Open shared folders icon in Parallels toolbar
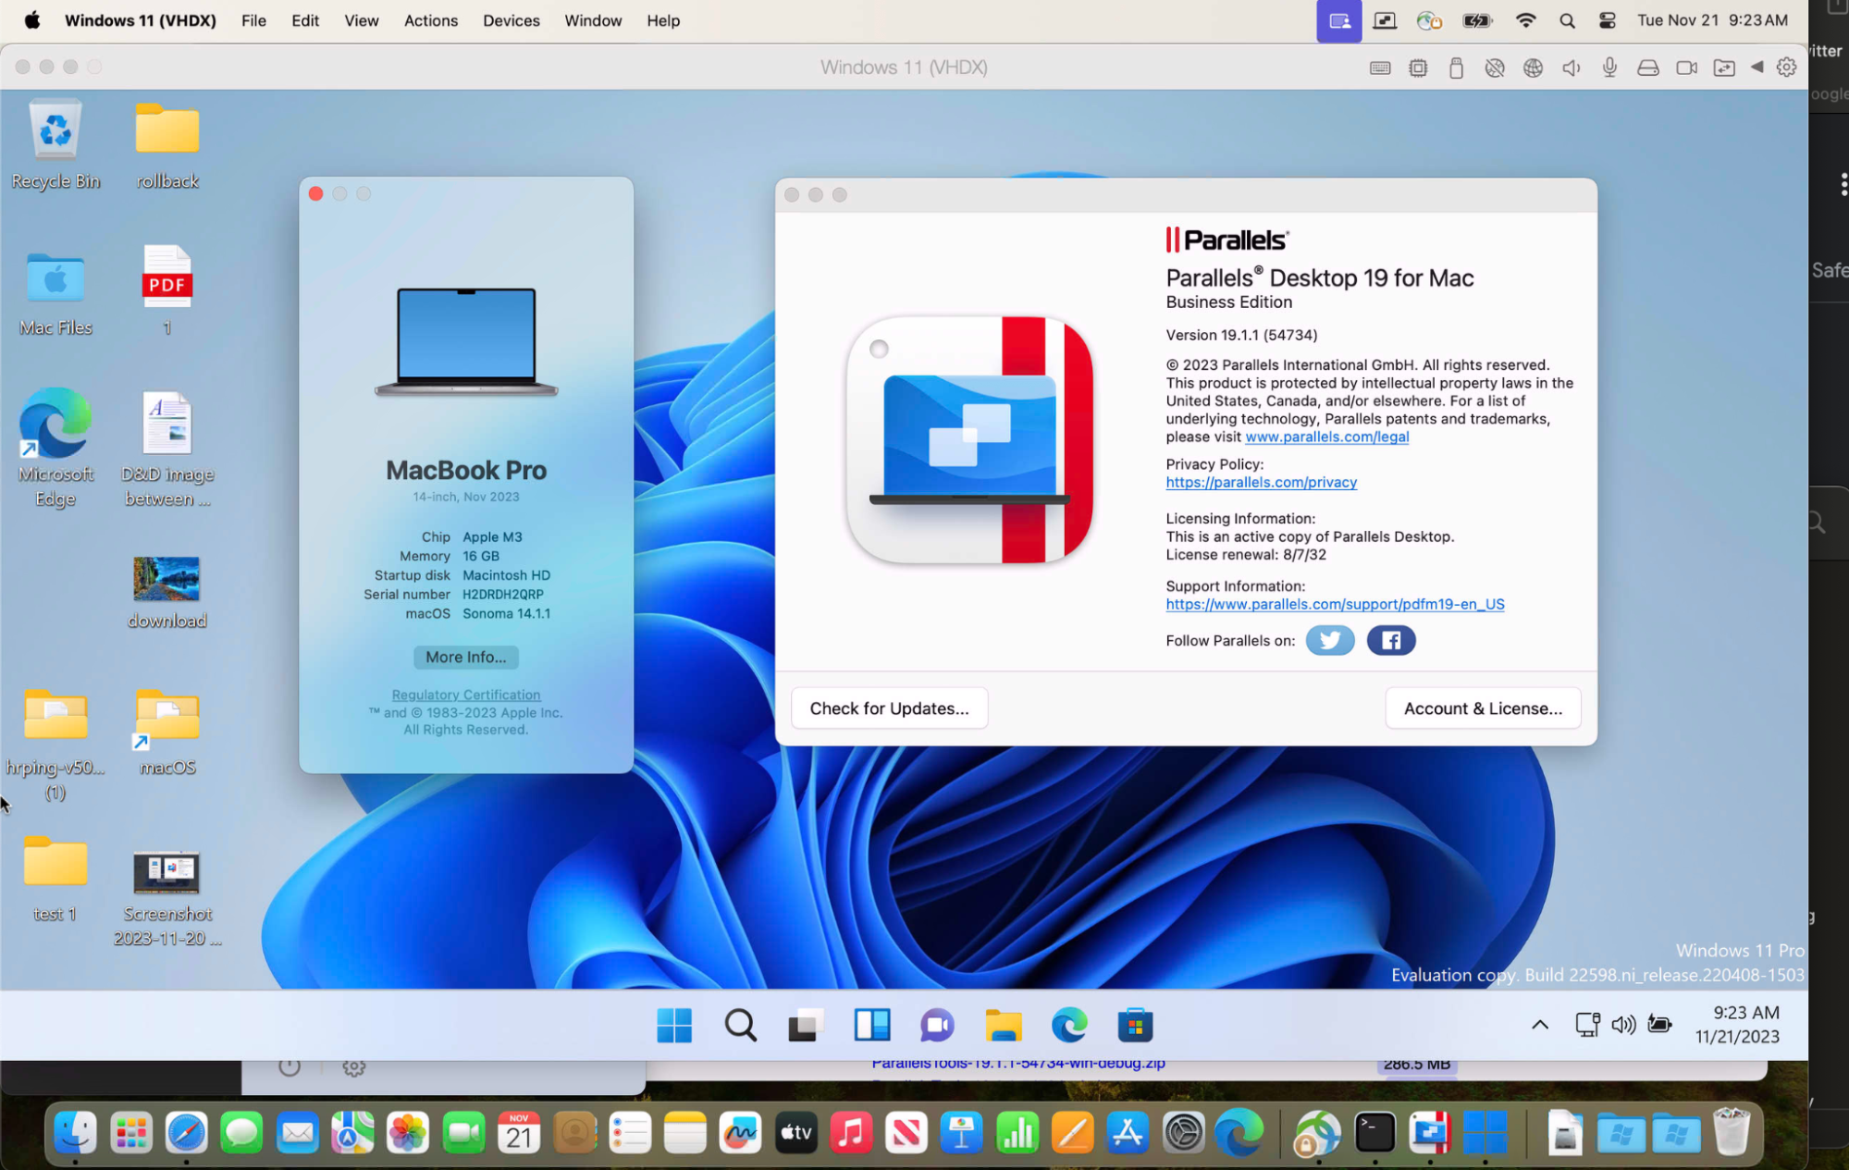Image resolution: width=1849 pixels, height=1170 pixels. (x=1724, y=67)
